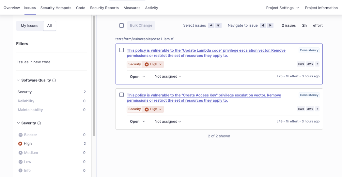The height and width of the screenshot is (177, 342).
Task: Open the Update Lambda code issue link
Action: pyautogui.click(x=206, y=53)
